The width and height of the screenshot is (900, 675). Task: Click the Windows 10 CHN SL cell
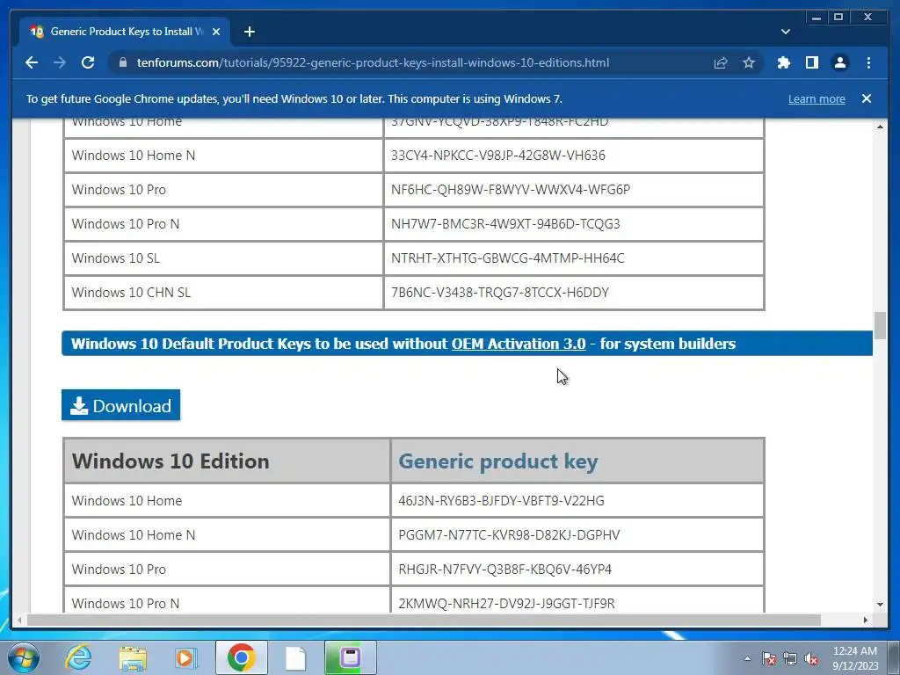[x=223, y=293]
